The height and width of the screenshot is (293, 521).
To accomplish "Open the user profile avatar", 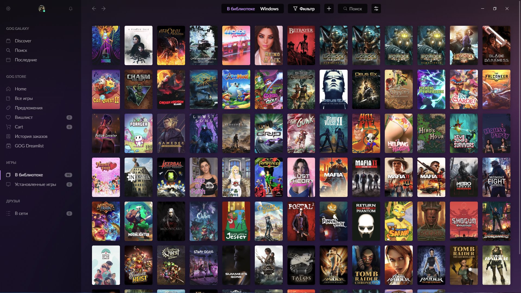I will click(42, 9).
